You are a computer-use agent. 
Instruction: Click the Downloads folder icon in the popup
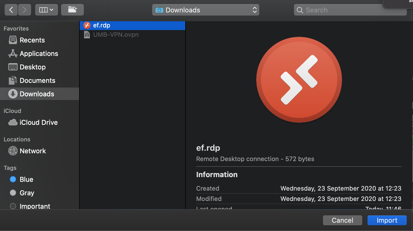coord(159,10)
